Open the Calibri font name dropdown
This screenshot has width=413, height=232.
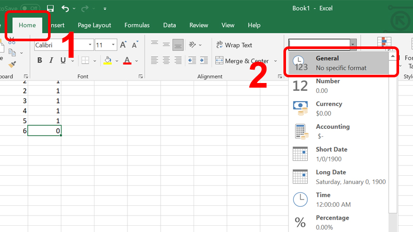pyautogui.click(x=90, y=45)
